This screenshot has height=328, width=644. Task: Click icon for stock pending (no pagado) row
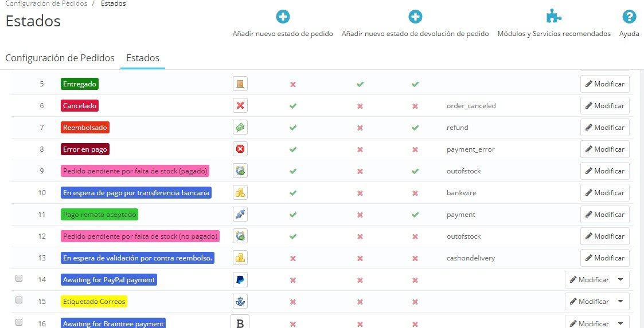[x=240, y=236]
